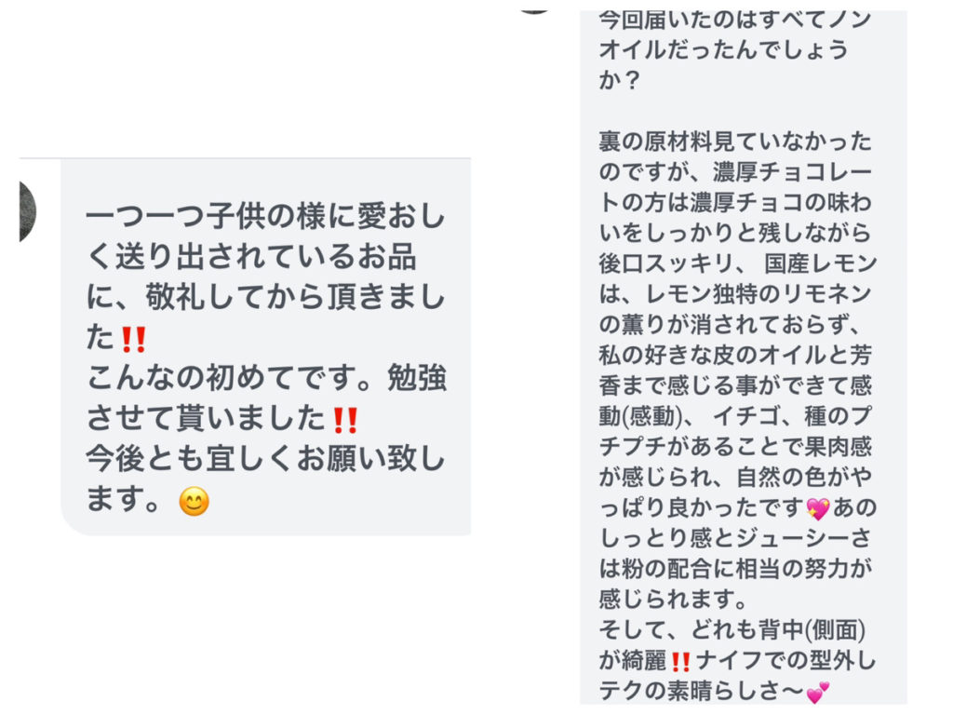Click the line 私の好きな皮のオイルと芳
Image resolution: width=953 pixels, height=715 pixels.
[735, 355]
